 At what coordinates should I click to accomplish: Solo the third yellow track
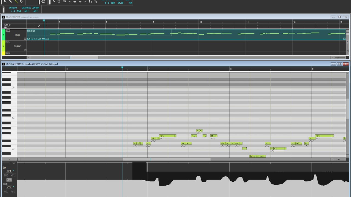(9, 53)
